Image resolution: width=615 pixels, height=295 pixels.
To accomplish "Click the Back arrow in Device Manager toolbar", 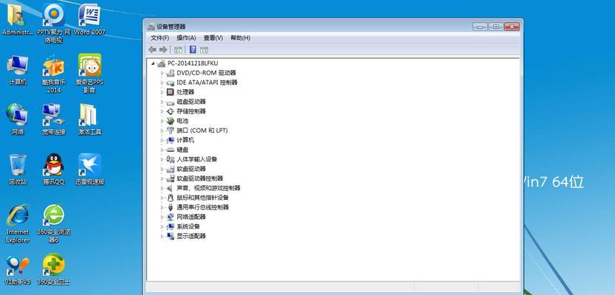I will [x=153, y=49].
